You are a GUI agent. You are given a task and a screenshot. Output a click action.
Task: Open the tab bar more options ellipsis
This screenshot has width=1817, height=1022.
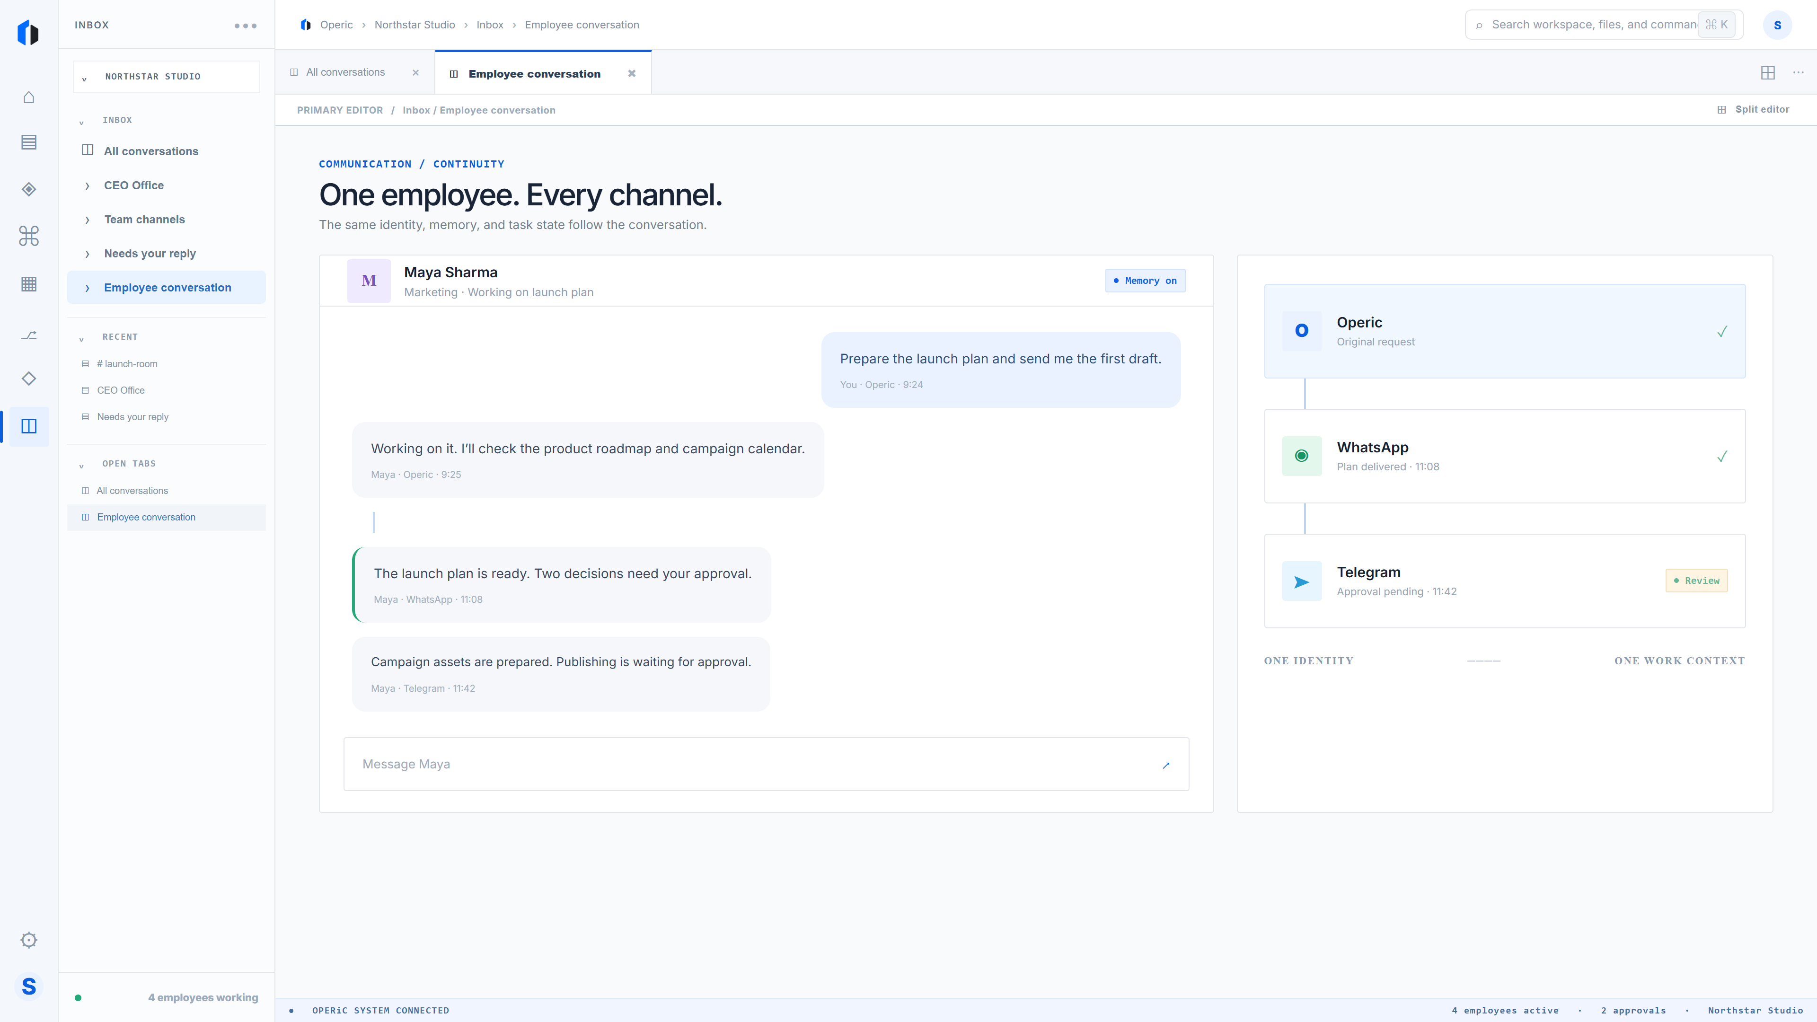click(x=1798, y=73)
